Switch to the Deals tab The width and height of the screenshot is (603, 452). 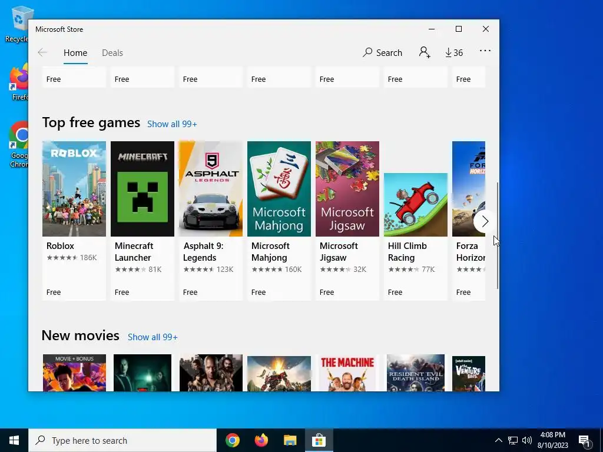pos(112,52)
